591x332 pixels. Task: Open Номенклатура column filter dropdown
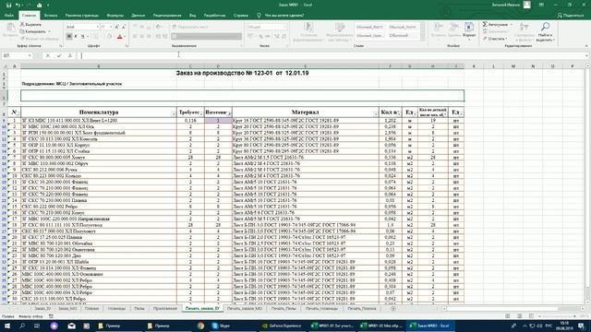174,114
